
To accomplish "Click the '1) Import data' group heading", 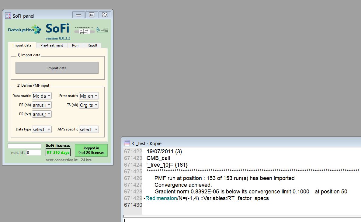I will [29, 55].
